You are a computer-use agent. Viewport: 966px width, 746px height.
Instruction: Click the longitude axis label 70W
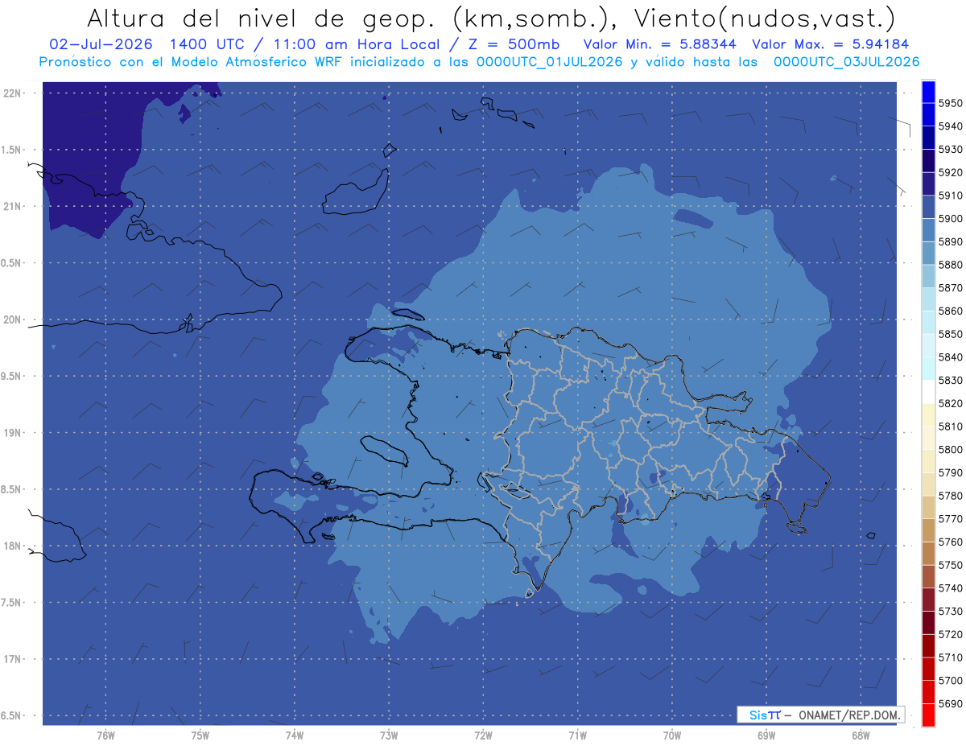pos(671,735)
